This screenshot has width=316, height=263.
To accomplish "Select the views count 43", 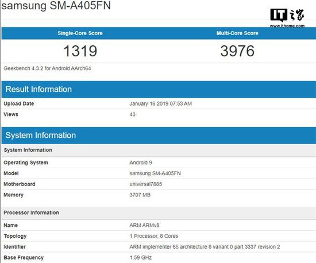I will tap(132, 114).
